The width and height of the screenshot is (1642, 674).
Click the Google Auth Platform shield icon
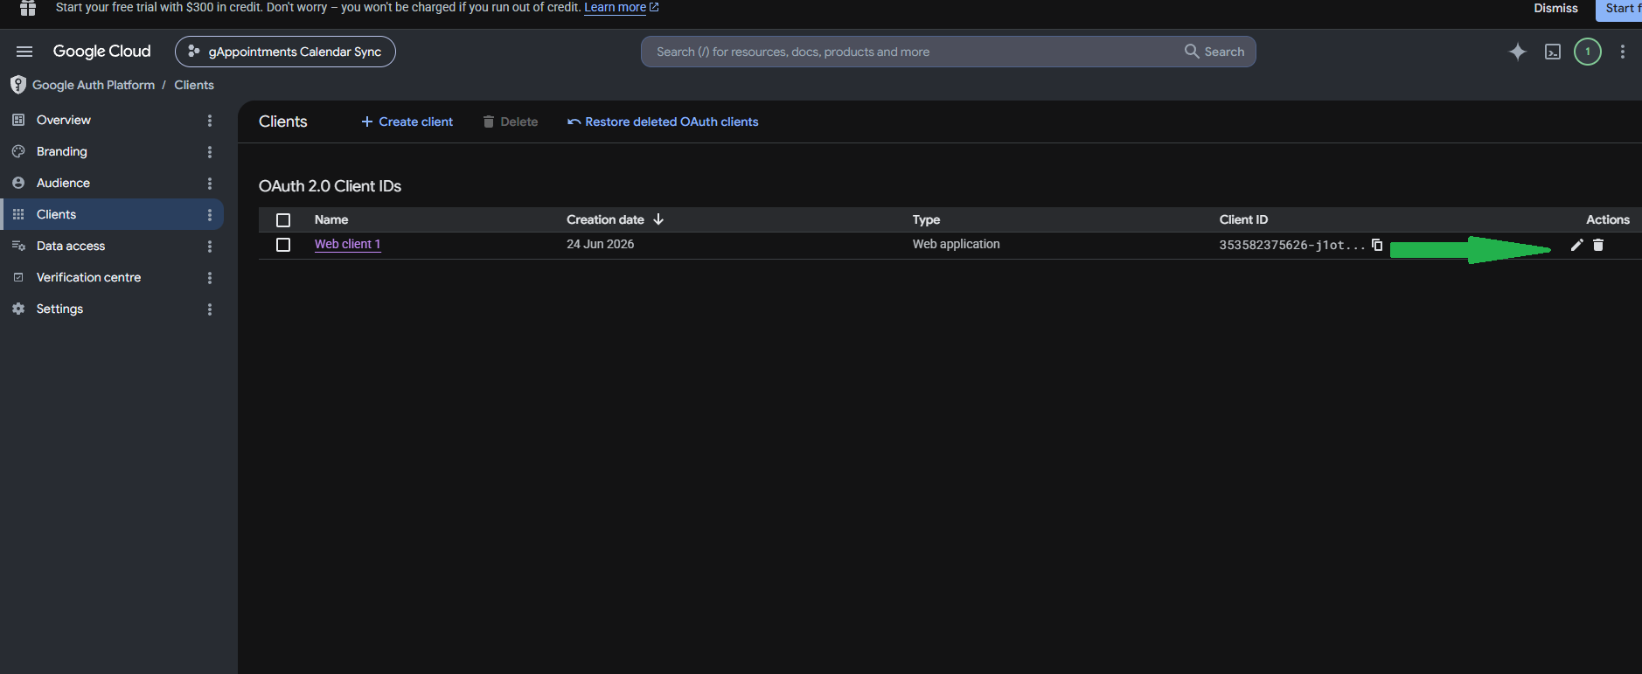click(x=18, y=85)
